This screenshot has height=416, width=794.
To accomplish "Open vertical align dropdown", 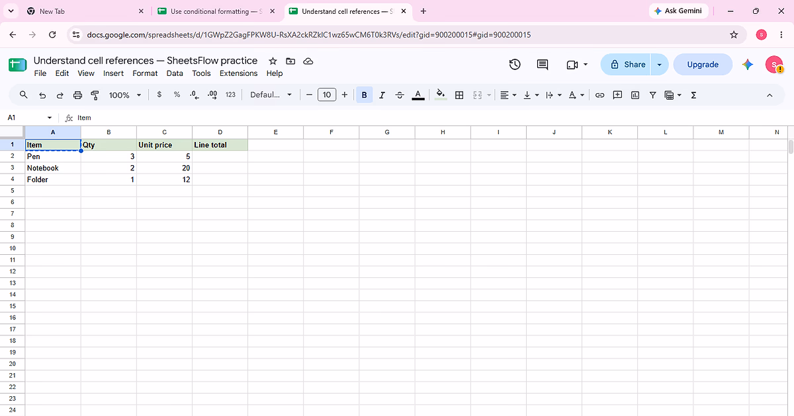I will [x=531, y=95].
